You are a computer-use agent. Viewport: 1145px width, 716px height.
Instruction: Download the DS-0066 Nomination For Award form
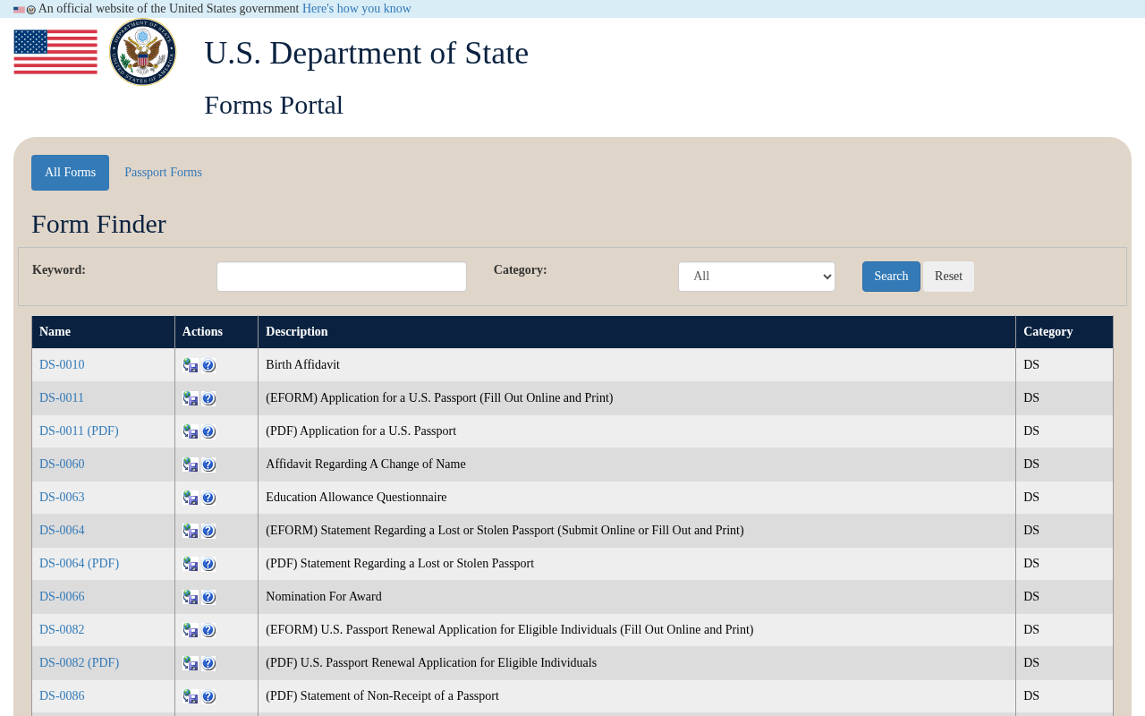191,597
